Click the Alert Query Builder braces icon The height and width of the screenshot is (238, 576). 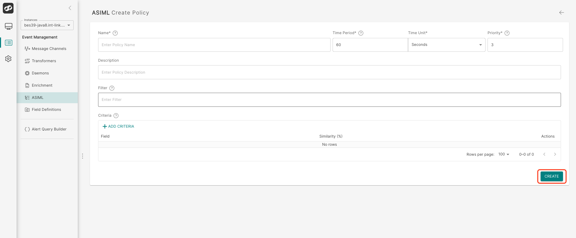(x=27, y=129)
